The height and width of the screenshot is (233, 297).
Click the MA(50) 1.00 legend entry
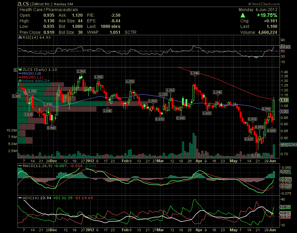31,73
